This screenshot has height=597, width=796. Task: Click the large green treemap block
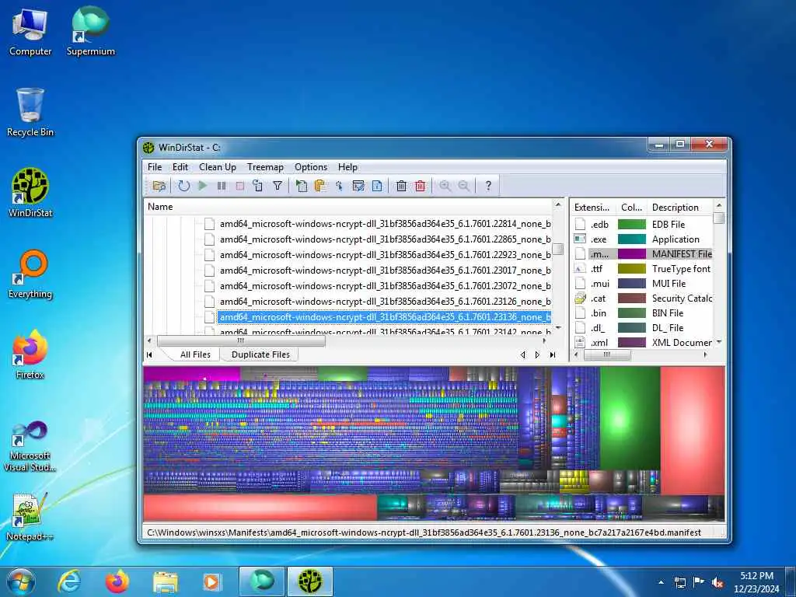tap(630, 418)
